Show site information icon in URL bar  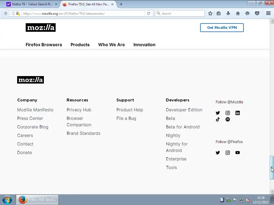[x=13, y=13]
